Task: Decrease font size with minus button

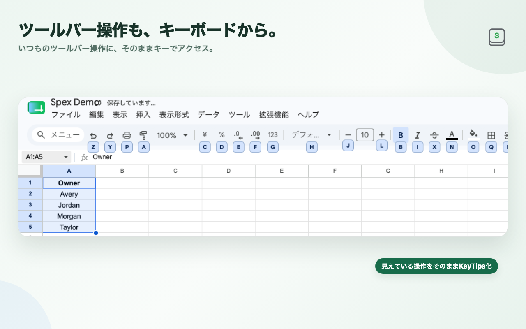Action: pyautogui.click(x=348, y=135)
